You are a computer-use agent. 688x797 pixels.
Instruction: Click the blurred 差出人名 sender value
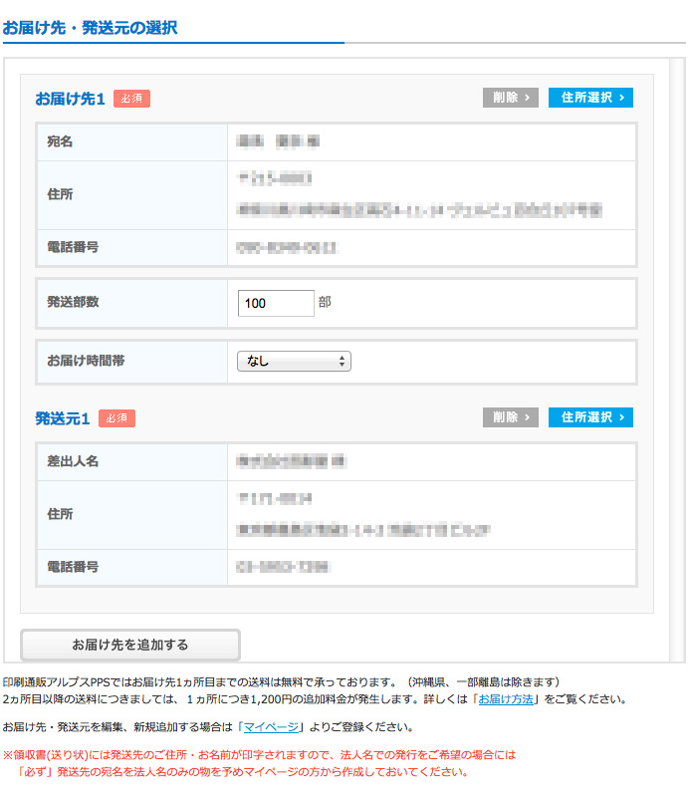click(x=291, y=461)
